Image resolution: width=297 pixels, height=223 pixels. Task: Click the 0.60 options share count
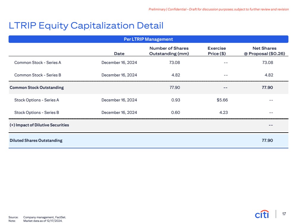coord(176,113)
